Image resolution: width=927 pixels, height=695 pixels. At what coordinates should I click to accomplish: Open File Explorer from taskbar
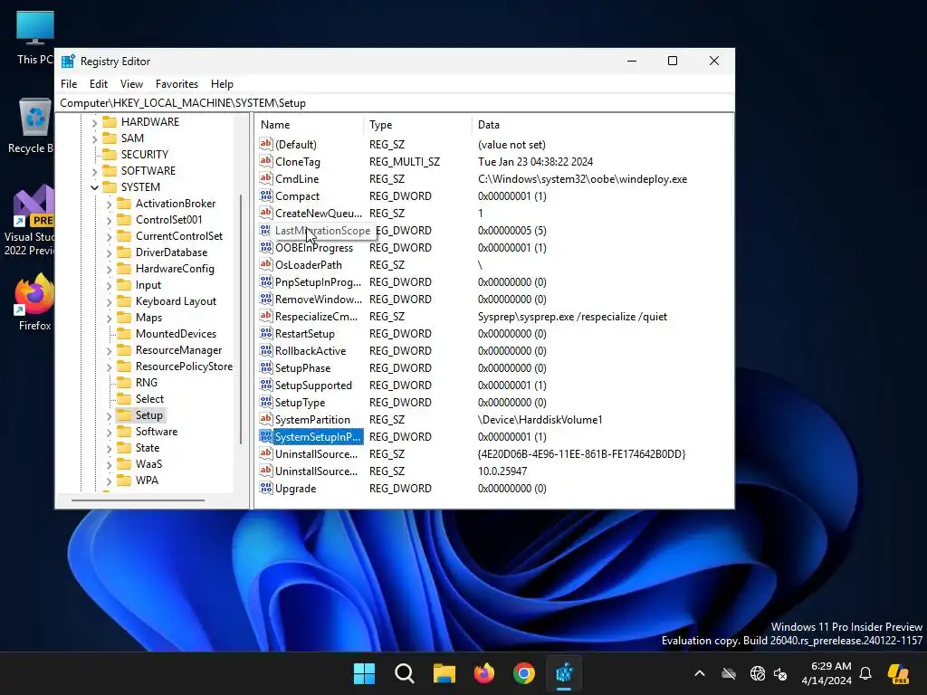(x=444, y=673)
